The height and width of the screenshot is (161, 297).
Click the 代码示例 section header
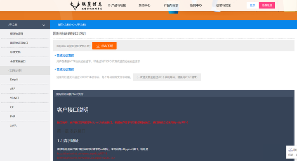tap(15, 71)
